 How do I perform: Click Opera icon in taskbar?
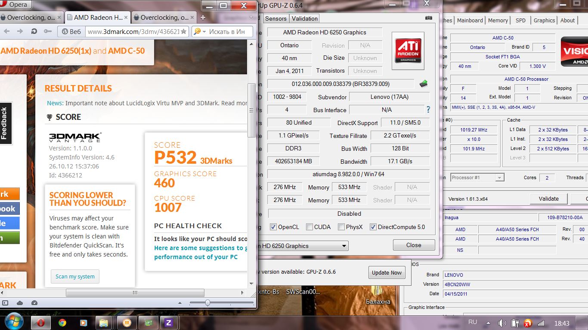pyautogui.click(x=41, y=322)
